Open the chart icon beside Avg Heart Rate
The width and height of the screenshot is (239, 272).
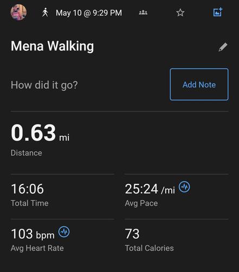[x=64, y=232]
